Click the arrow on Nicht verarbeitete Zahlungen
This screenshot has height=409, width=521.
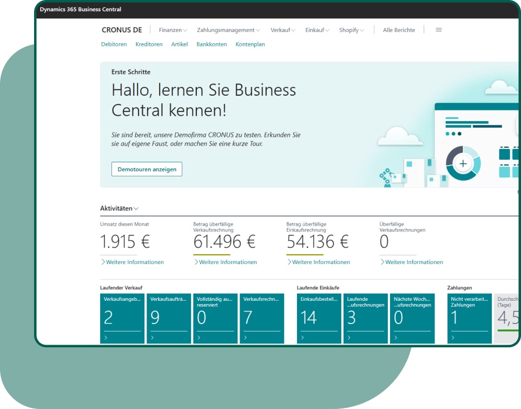coord(453,336)
